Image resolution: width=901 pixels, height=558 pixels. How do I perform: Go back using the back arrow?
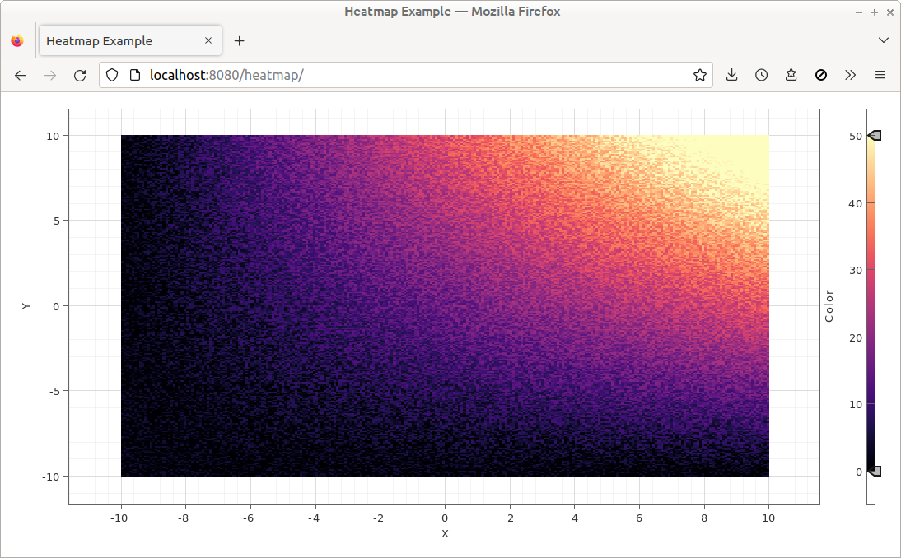tap(21, 75)
